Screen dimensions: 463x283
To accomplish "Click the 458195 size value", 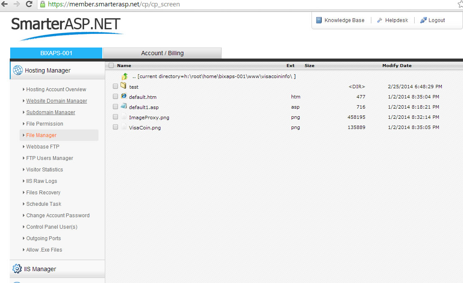I will click(356, 117).
